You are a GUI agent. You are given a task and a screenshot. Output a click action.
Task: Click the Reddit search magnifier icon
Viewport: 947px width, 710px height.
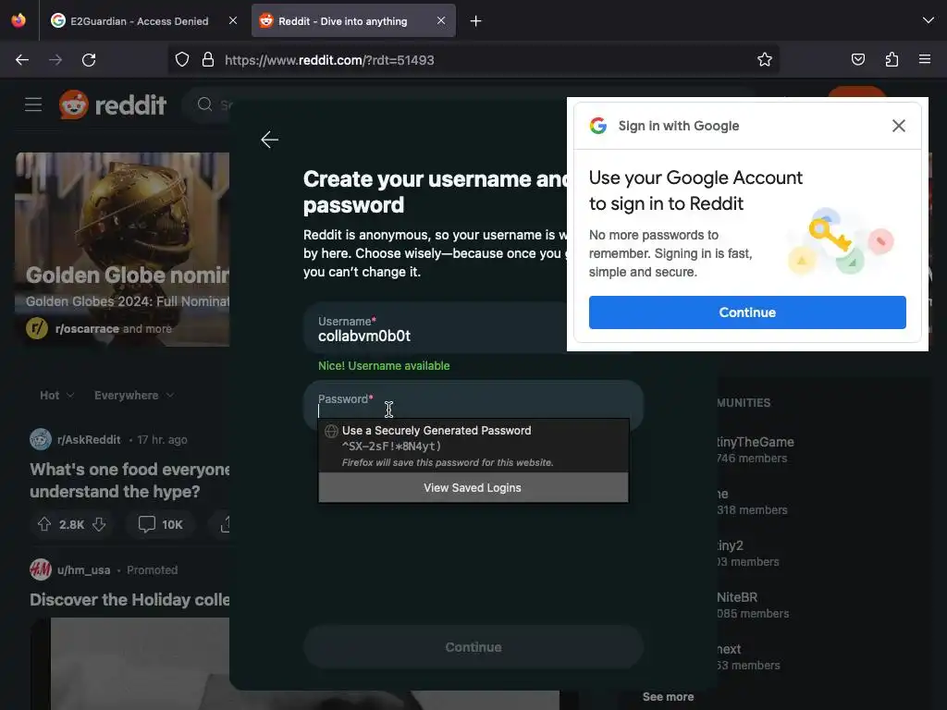pos(204,104)
